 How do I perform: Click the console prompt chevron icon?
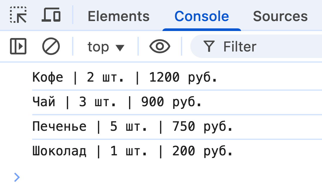(17, 177)
